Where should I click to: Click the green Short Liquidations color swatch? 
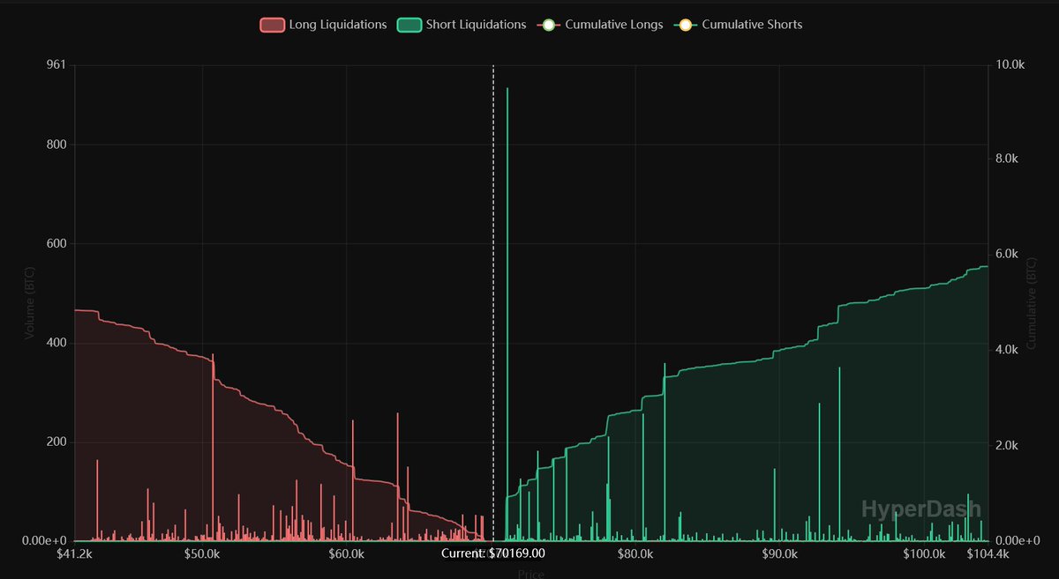409,25
